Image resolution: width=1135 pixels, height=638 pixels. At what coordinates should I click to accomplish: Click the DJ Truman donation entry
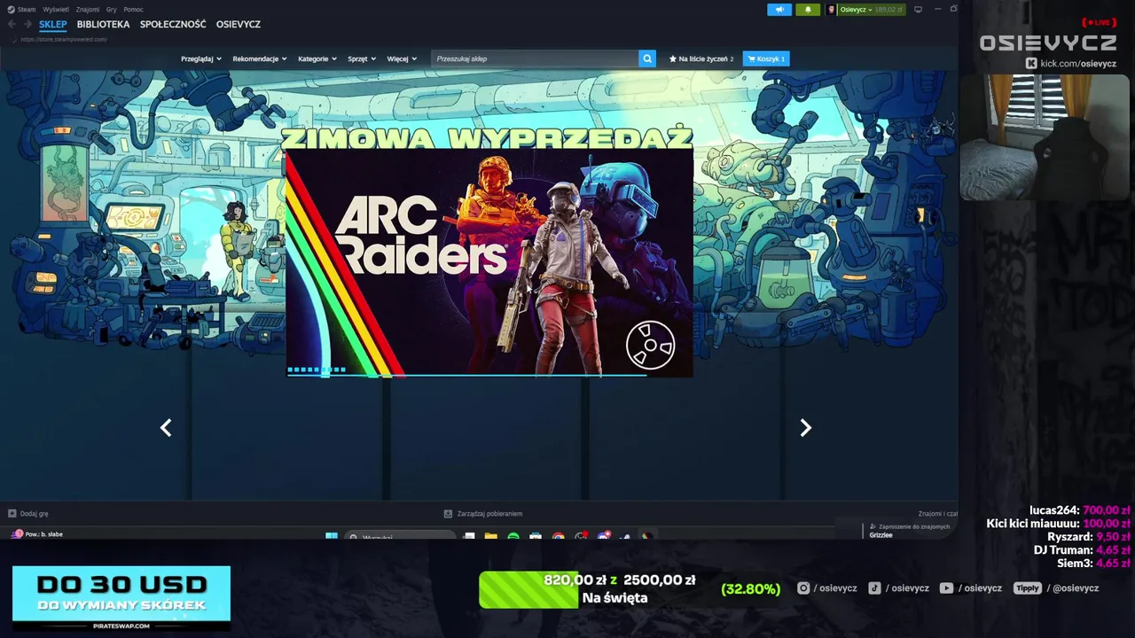(1082, 549)
